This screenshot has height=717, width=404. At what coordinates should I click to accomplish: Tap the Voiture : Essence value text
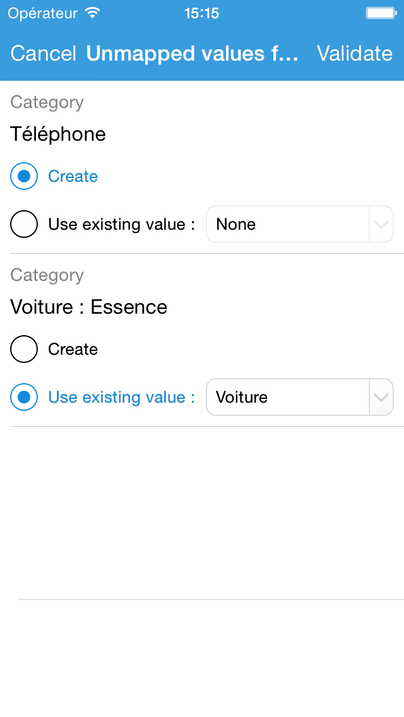point(88,307)
